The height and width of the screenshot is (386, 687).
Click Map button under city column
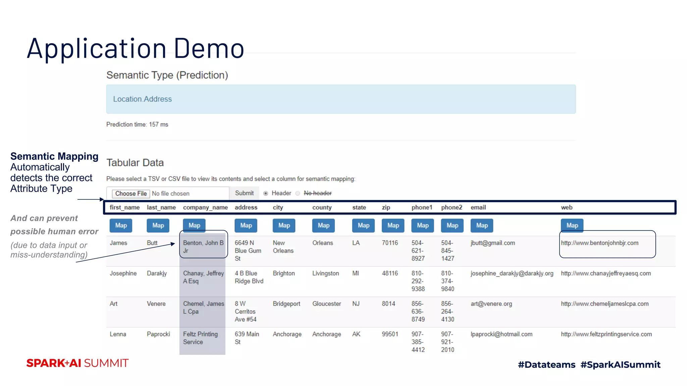click(x=284, y=226)
